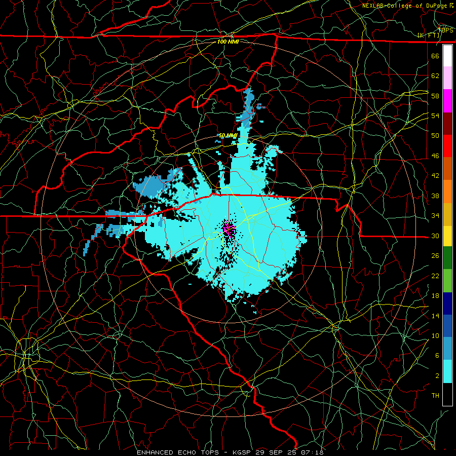Click the magenta echo core at radar center

[x=229, y=228]
